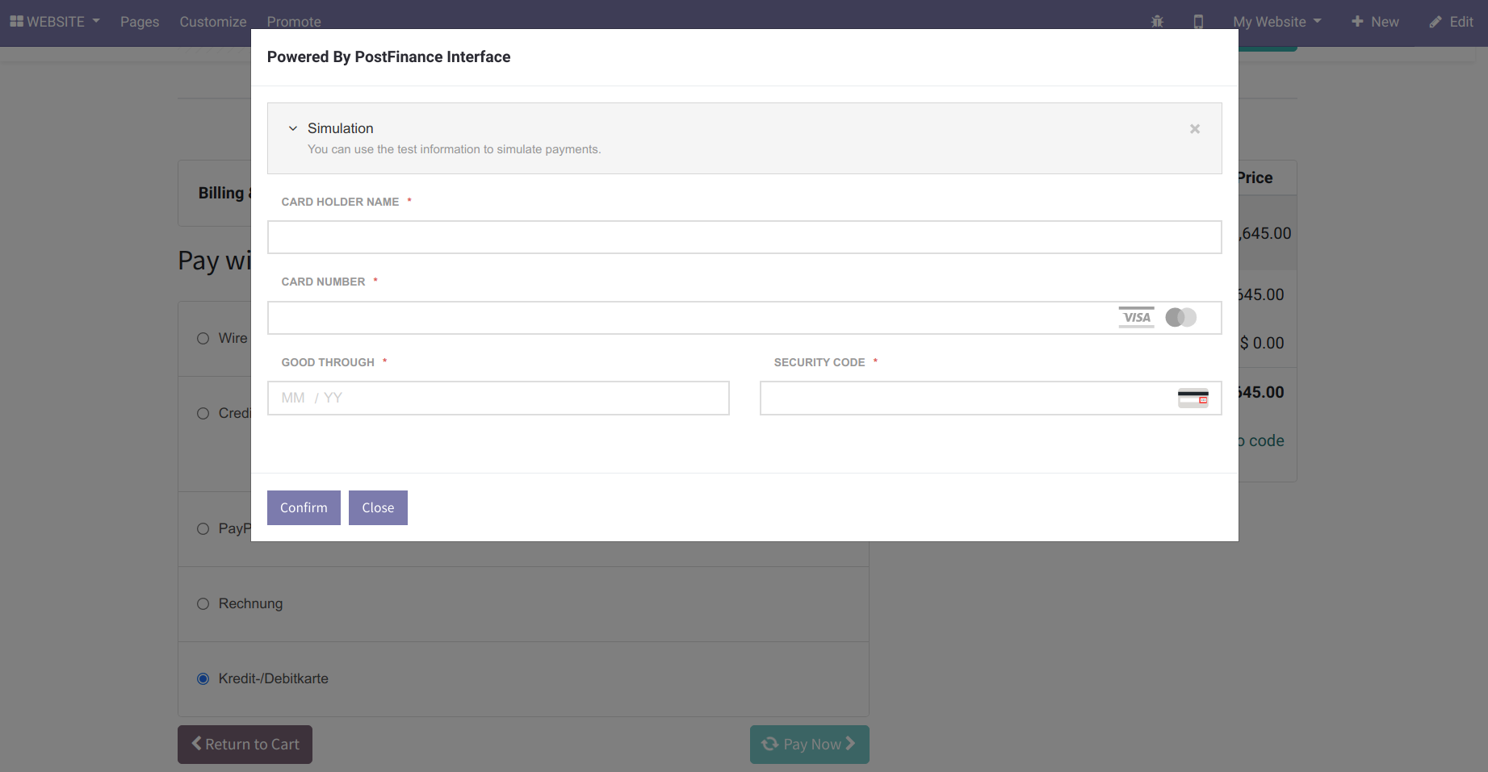Choose the Wire transfer radio button

(x=203, y=338)
